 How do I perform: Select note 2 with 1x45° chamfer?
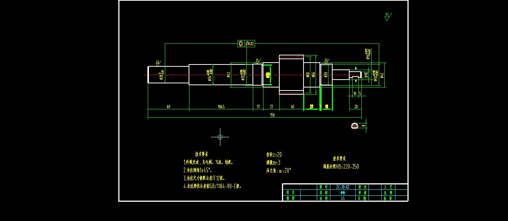[197, 170]
